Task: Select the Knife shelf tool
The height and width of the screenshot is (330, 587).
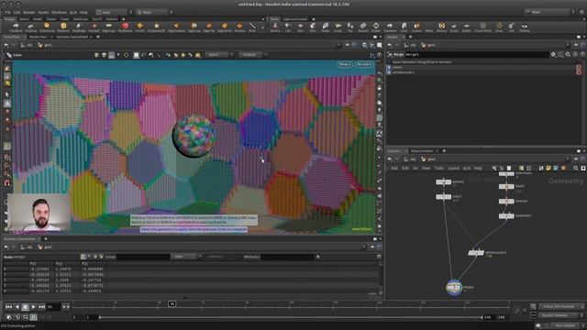Action: coord(252,27)
